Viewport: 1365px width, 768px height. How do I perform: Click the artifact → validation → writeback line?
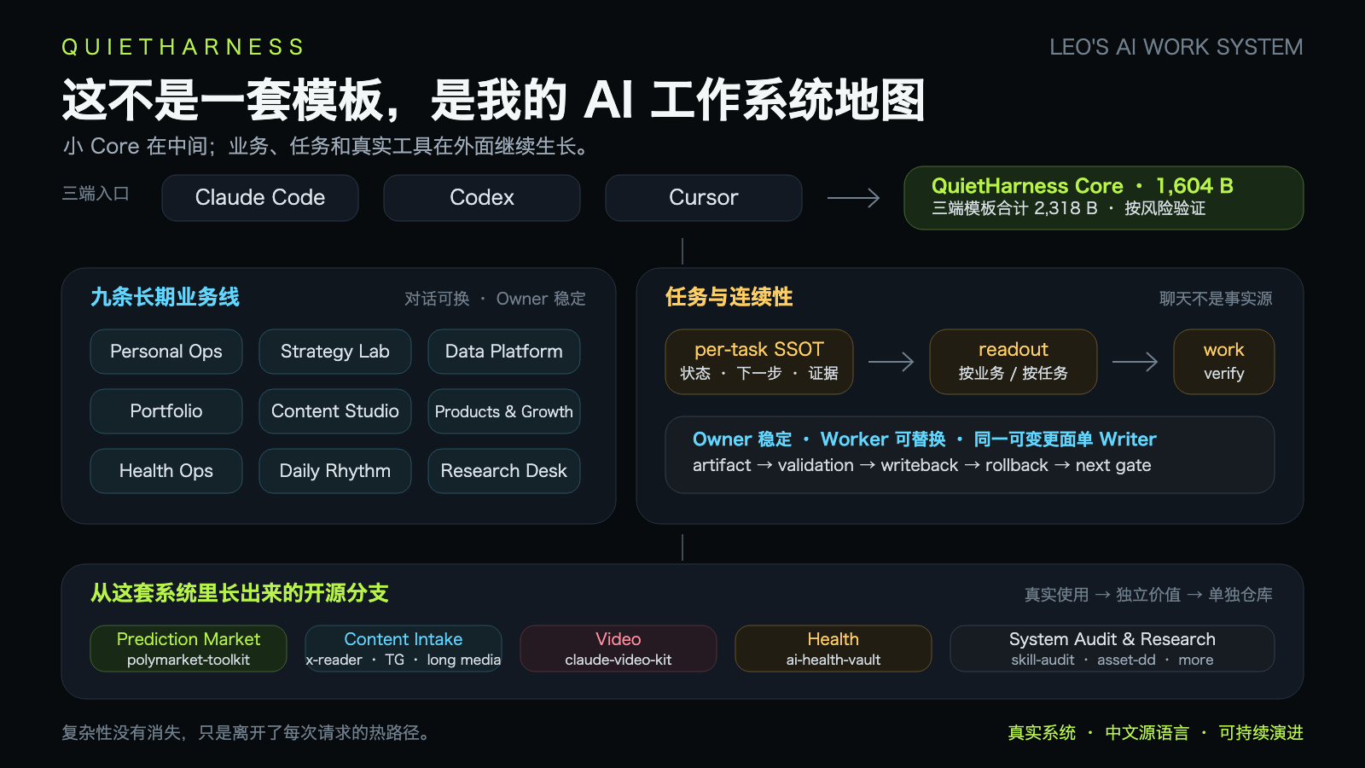922,465
